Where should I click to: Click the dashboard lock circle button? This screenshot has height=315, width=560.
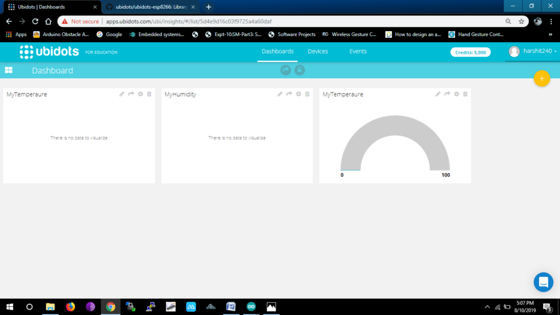[x=300, y=70]
